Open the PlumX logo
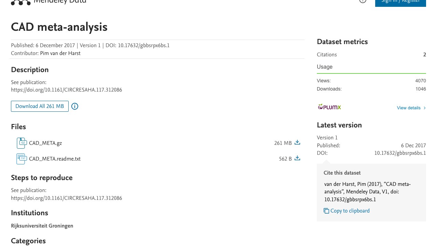The height and width of the screenshot is (246, 437). point(329,107)
